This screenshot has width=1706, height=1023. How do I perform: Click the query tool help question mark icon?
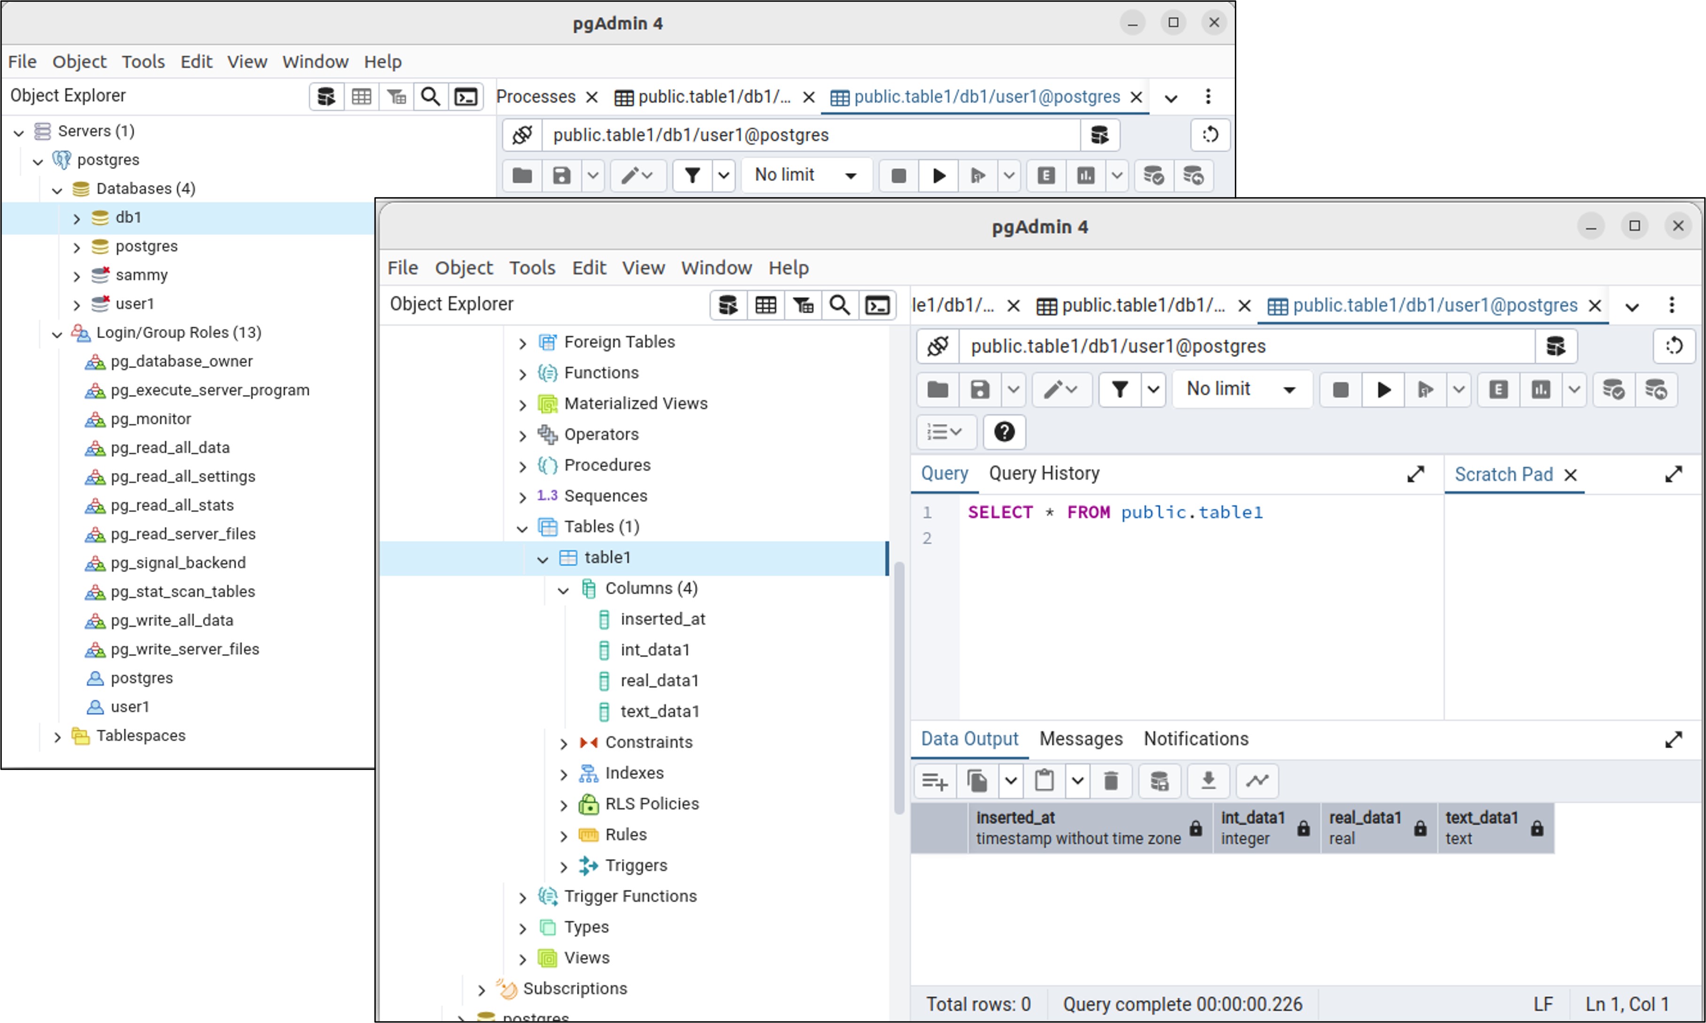pos(1004,432)
